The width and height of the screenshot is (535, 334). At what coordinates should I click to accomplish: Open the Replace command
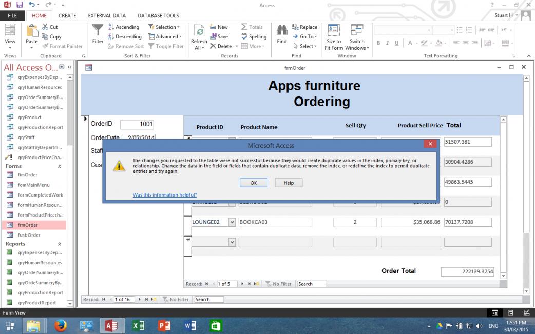(304, 27)
